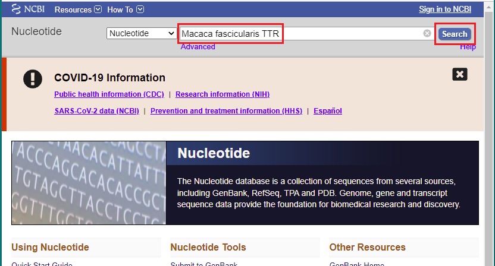This screenshot has width=495, height=266.
Task: Open the Advanced search link
Action: [198, 47]
